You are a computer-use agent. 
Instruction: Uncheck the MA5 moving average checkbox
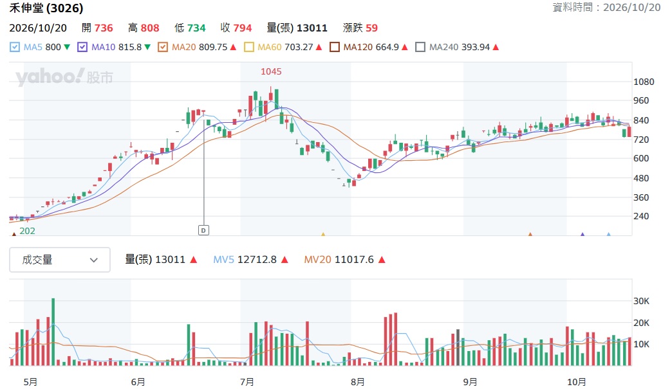click(x=15, y=47)
